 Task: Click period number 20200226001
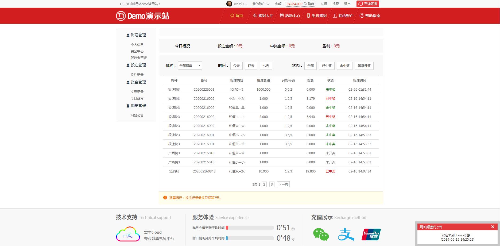(204, 90)
